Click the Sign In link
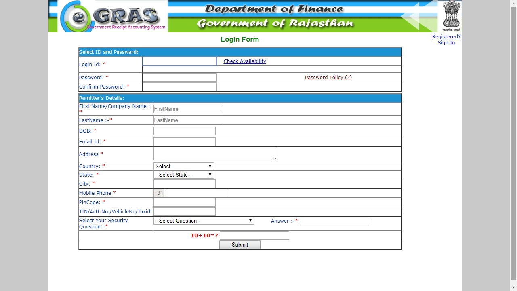 point(446,42)
